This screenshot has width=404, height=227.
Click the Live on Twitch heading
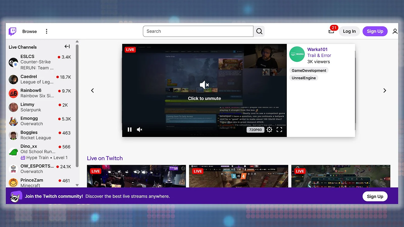tap(105, 158)
